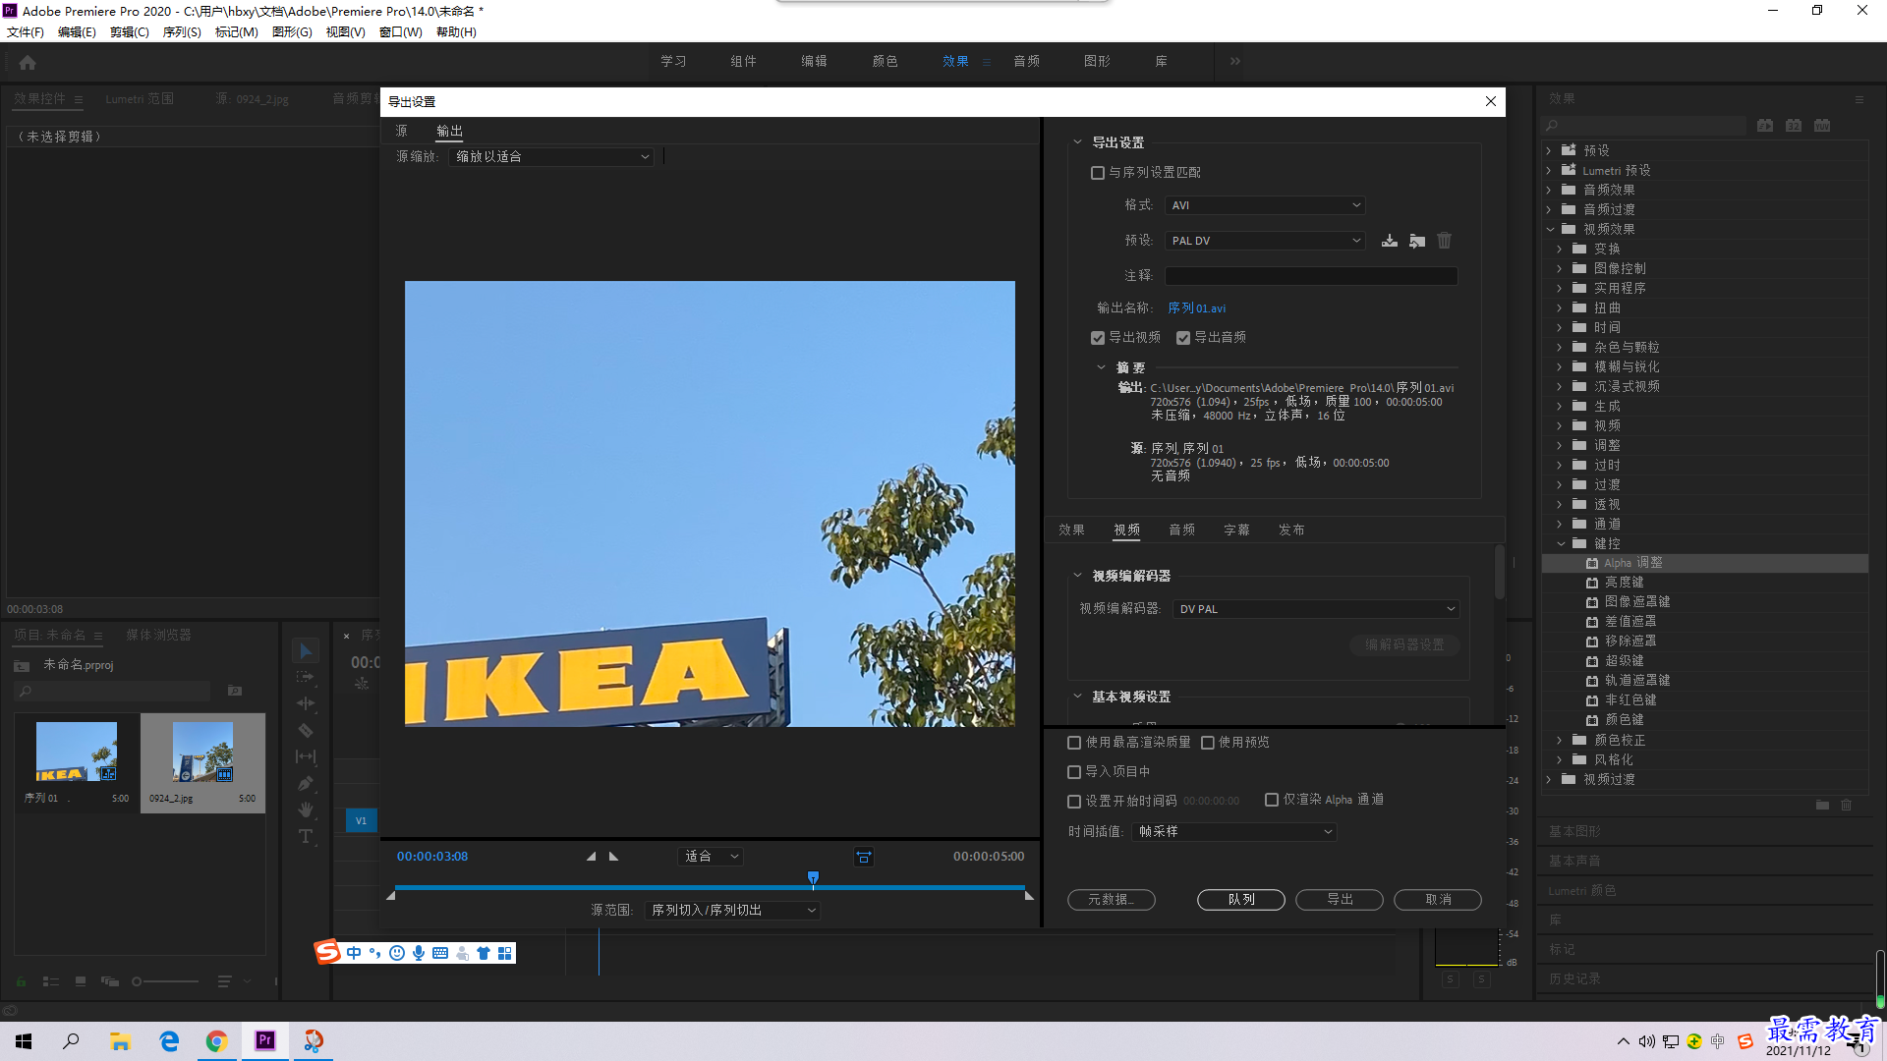Click the aspect ratio correction icon

(x=863, y=857)
